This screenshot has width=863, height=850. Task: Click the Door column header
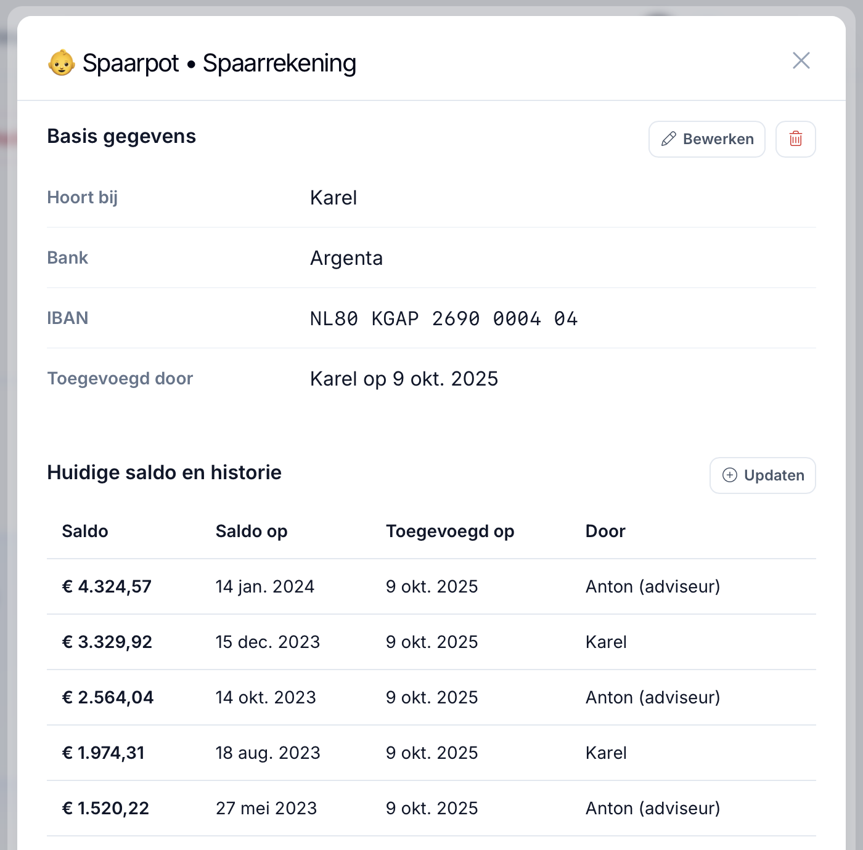(x=605, y=531)
